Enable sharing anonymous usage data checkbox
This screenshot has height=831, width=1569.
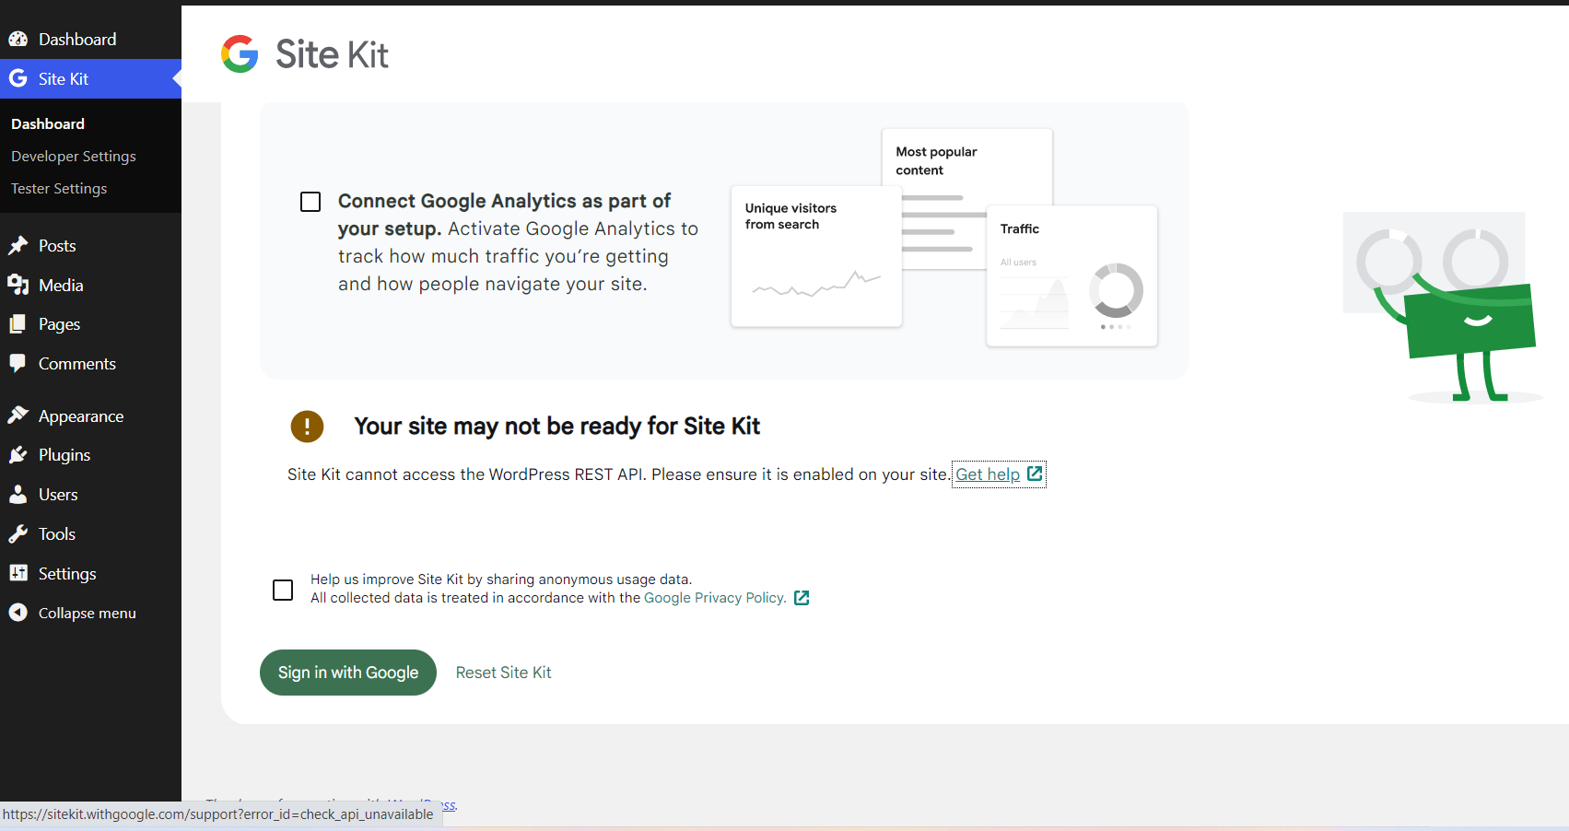[x=283, y=590]
